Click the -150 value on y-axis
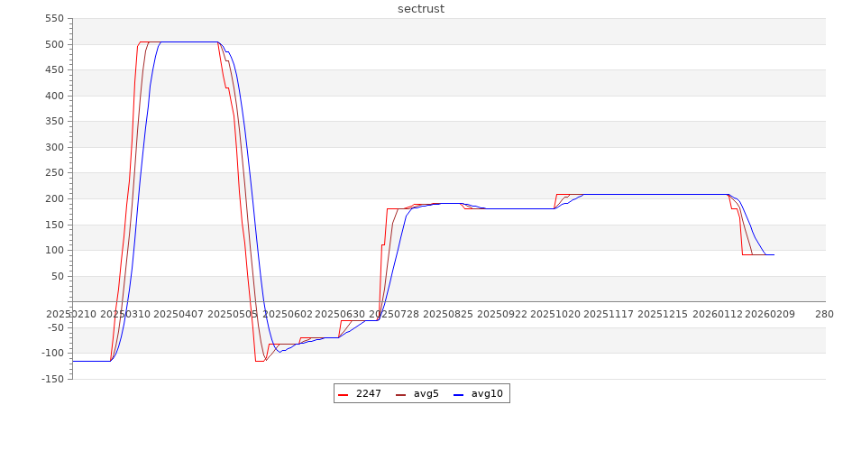This screenshot has width=843, height=451. point(51,379)
